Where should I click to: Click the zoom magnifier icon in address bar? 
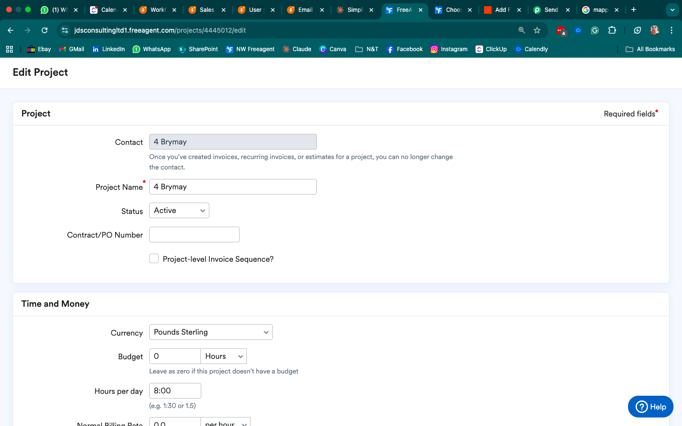point(521,30)
